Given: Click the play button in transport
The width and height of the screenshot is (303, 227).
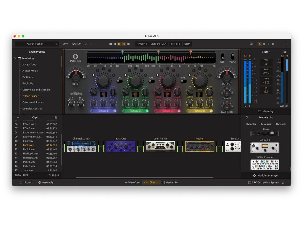Looking at the screenshot, I should click(119, 44).
